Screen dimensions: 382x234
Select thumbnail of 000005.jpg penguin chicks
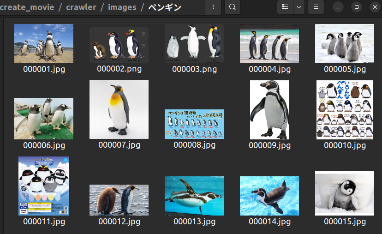[x=345, y=44]
